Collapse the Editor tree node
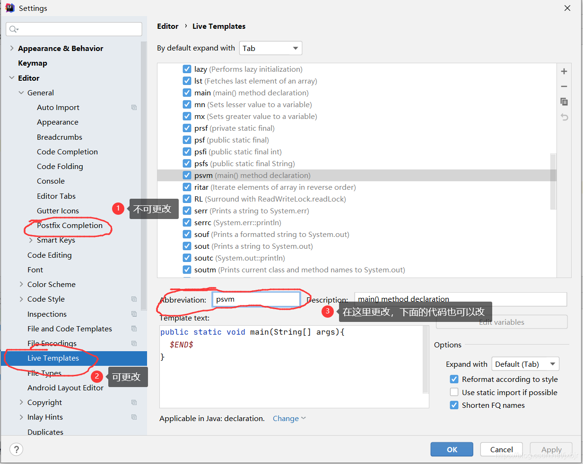 [12, 78]
